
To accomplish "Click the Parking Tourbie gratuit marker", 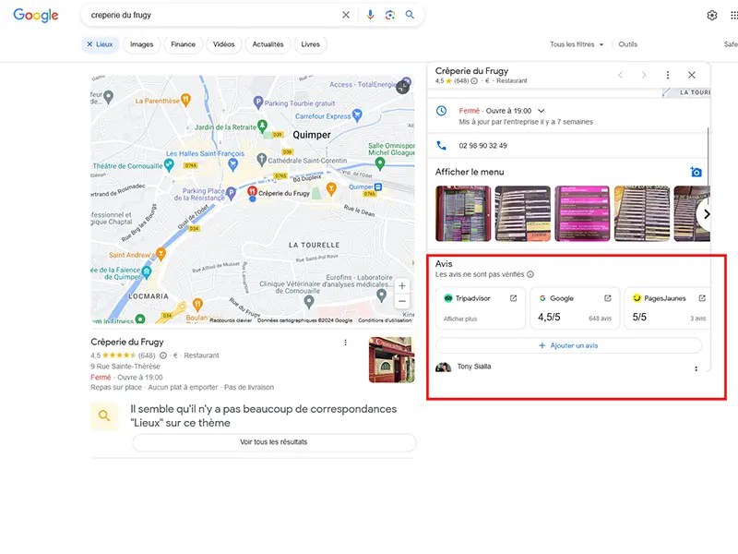I will (x=258, y=102).
